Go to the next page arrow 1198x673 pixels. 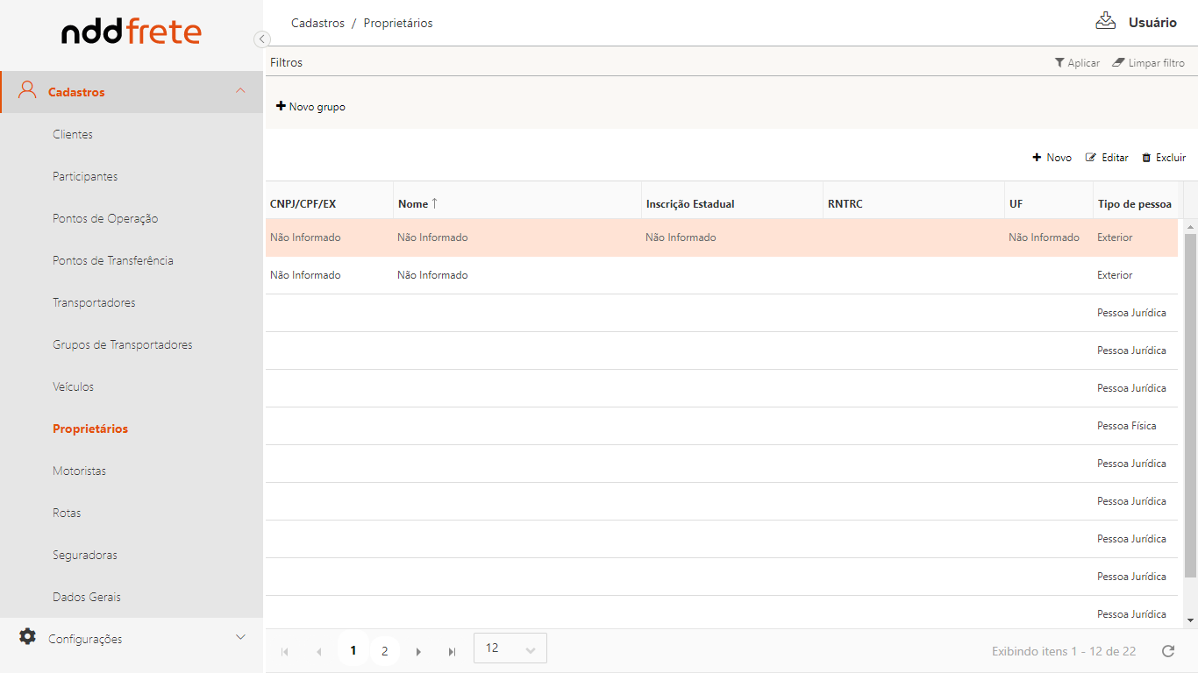tap(418, 651)
